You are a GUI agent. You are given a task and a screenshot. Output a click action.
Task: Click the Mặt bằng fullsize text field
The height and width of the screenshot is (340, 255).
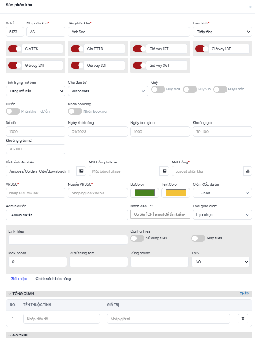124,171
